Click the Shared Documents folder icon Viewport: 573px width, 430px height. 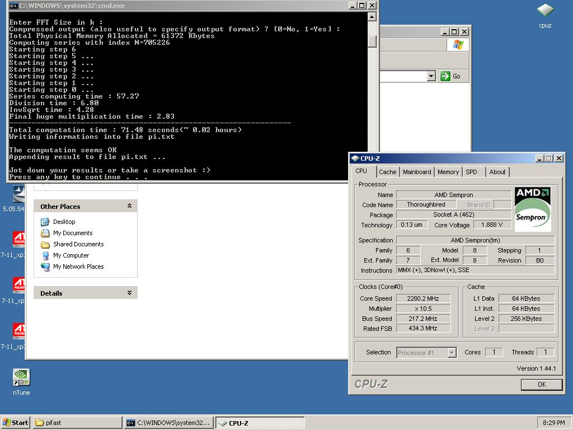point(45,244)
